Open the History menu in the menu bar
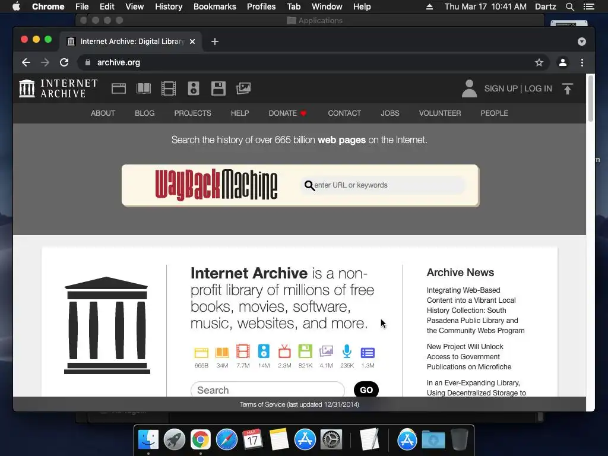The width and height of the screenshot is (608, 456). tap(169, 7)
